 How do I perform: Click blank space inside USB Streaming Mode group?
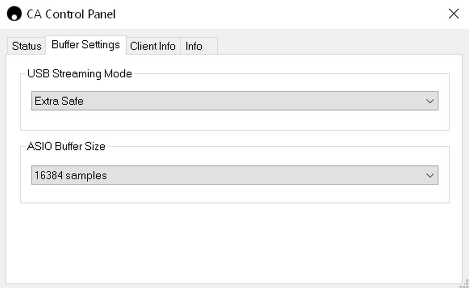click(x=234, y=120)
